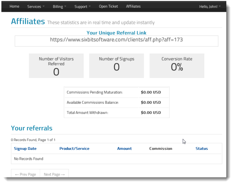Click the Prev Page button
This screenshot has height=185, width=234.
[26, 174]
